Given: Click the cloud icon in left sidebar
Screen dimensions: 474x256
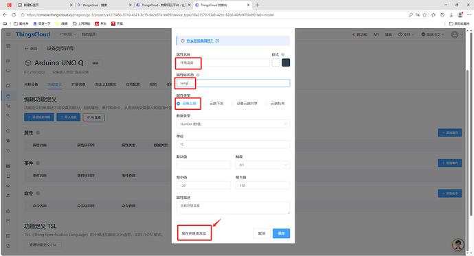Looking at the screenshot, I should (x=8, y=211).
